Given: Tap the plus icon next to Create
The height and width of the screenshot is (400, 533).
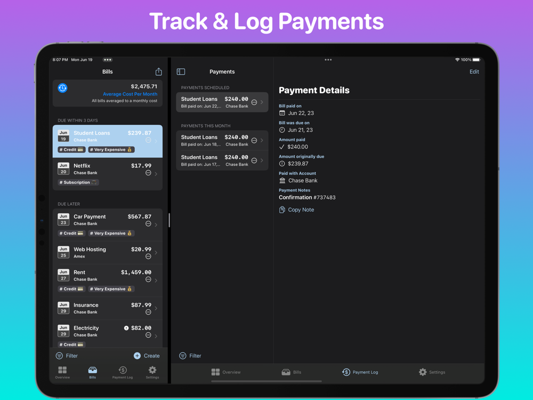Looking at the screenshot, I should point(138,356).
